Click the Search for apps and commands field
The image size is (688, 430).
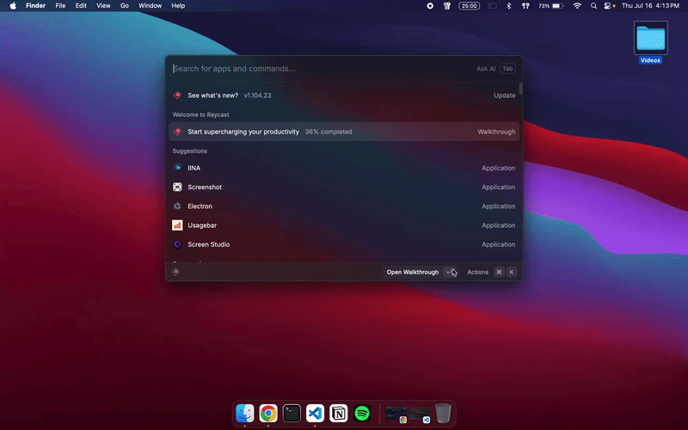coord(322,69)
